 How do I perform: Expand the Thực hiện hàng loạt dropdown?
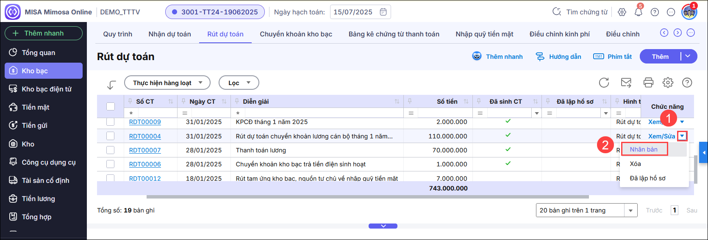click(x=167, y=83)
